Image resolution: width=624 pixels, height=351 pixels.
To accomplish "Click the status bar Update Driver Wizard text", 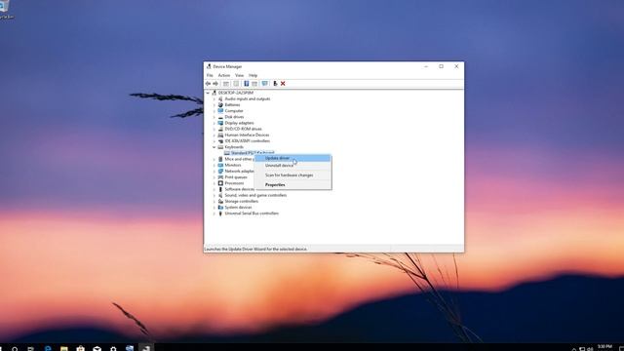I will pyautogui.click(x=255, y=250).
